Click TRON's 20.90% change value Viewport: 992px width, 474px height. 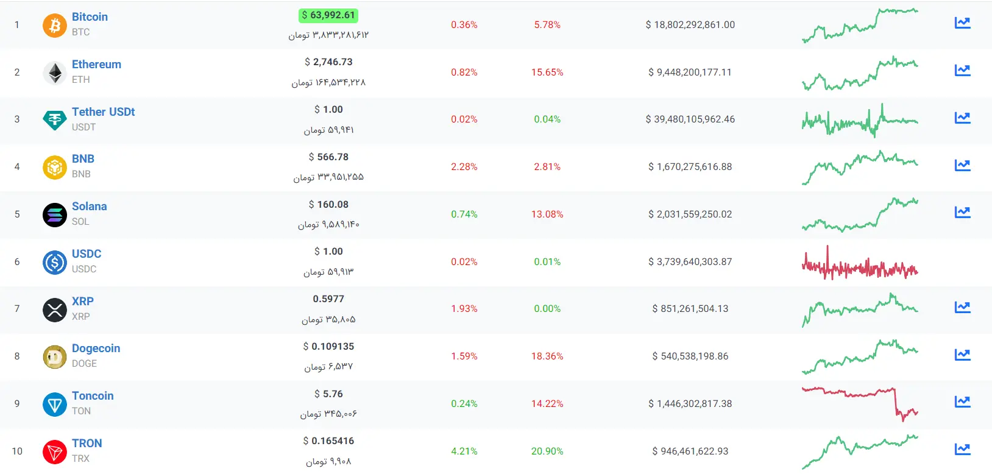tap(547, 451)
